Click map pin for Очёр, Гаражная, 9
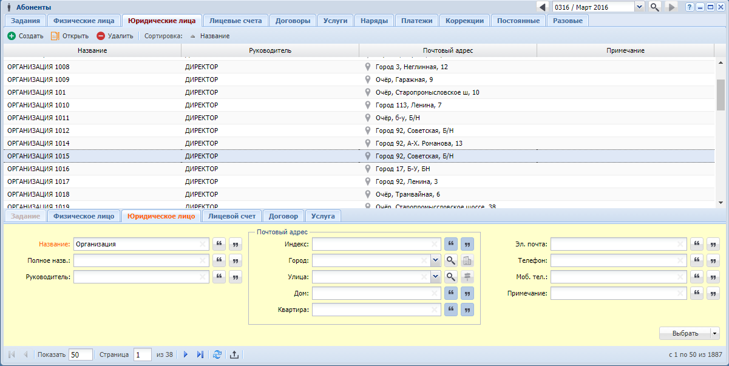This screenshot has width=729, height=366. [367, 80]
